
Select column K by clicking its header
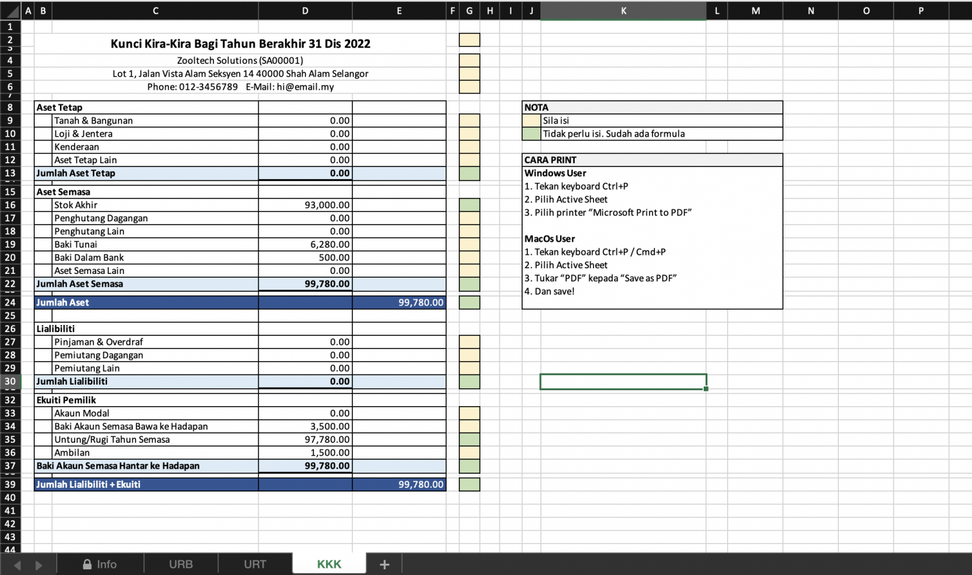click(x=623, y=11)
